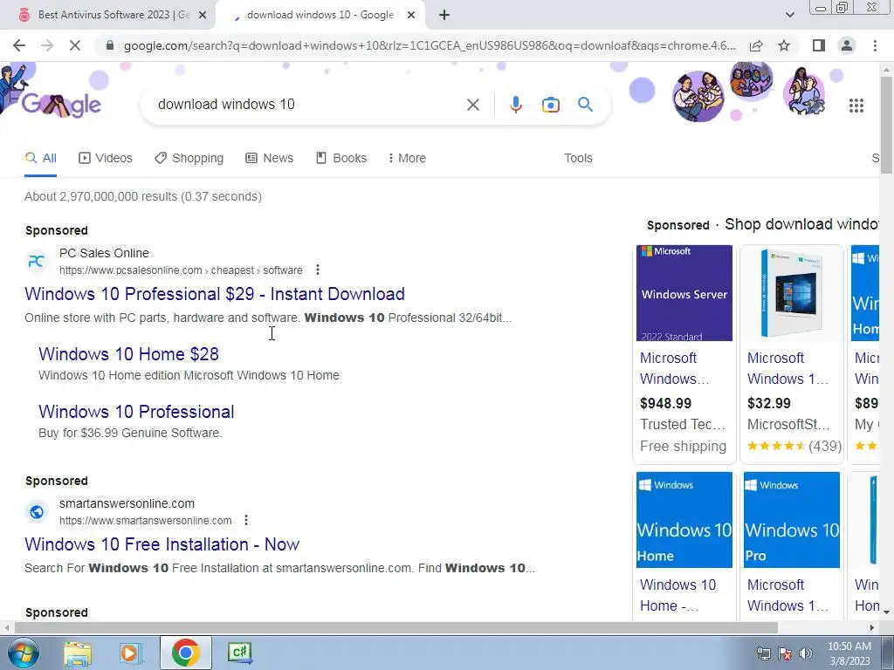The width and height of the screenshot is (894, 670).
Task: Share this page from address bar
Action: (756, 45)
